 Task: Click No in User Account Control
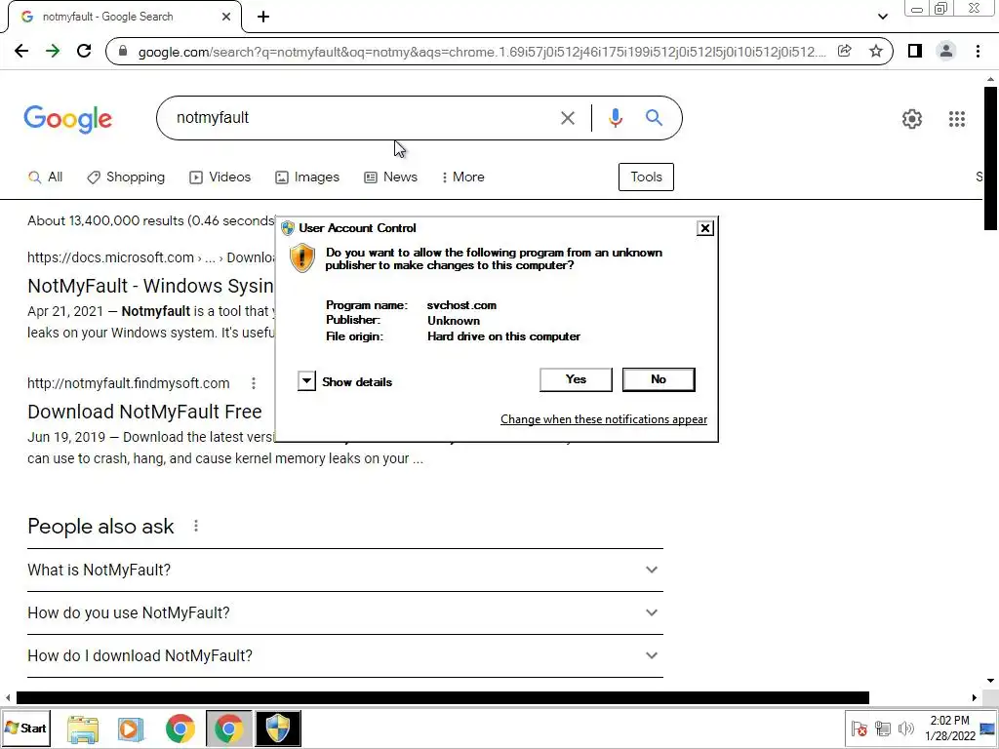(x=659, y=379)
